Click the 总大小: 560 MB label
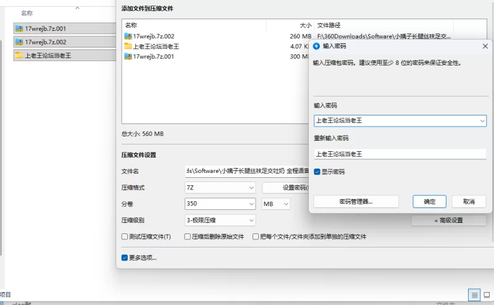 143,134
